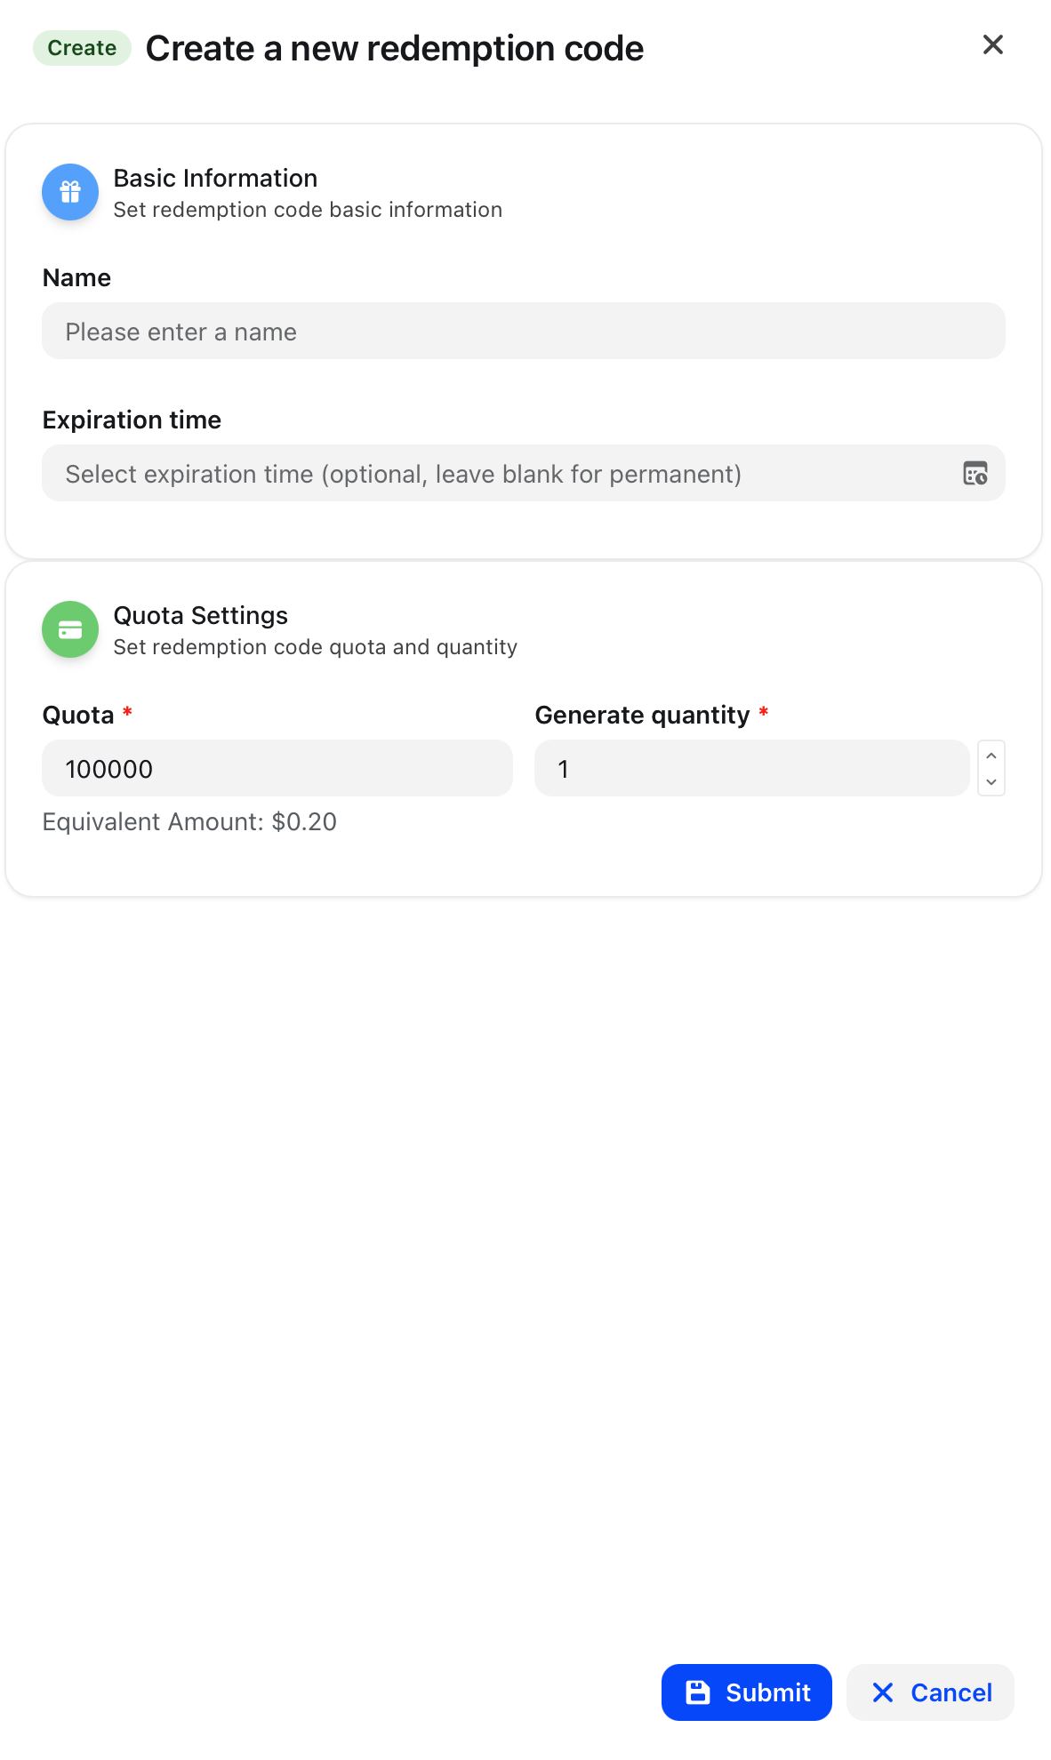The height and width of the screenshot is (1760, 1051).
Task: Focus the Quota input showing 100000
Action: (x=277, y=768)
